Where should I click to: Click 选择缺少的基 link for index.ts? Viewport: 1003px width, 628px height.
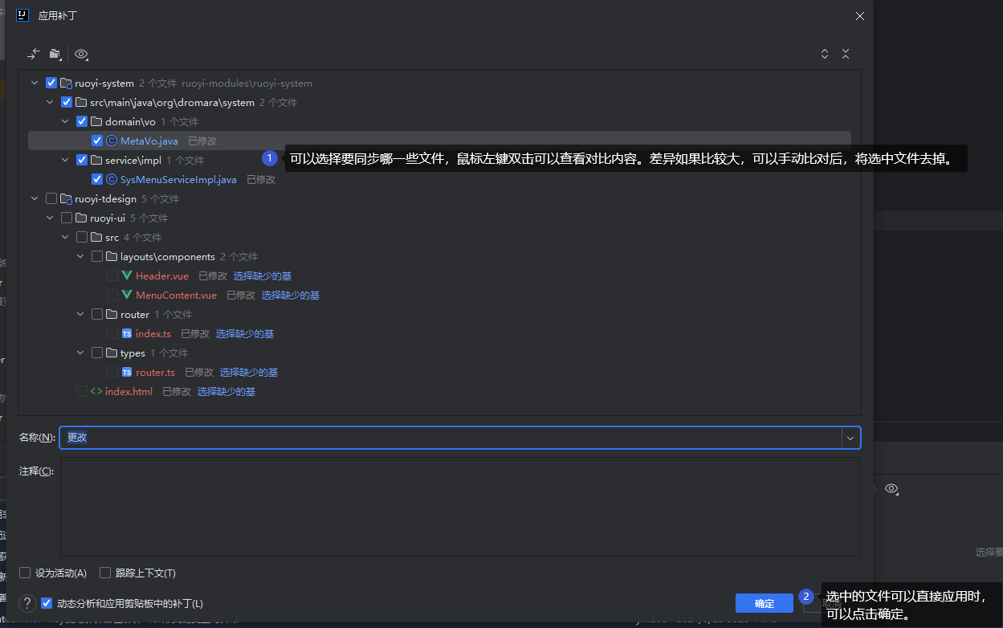click(245, 333)
